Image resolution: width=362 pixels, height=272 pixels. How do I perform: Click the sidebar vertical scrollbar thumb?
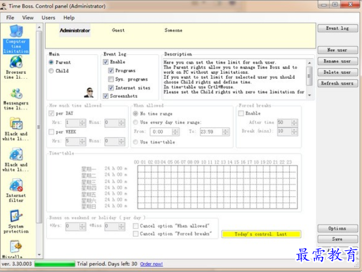[x=39, y=126]
